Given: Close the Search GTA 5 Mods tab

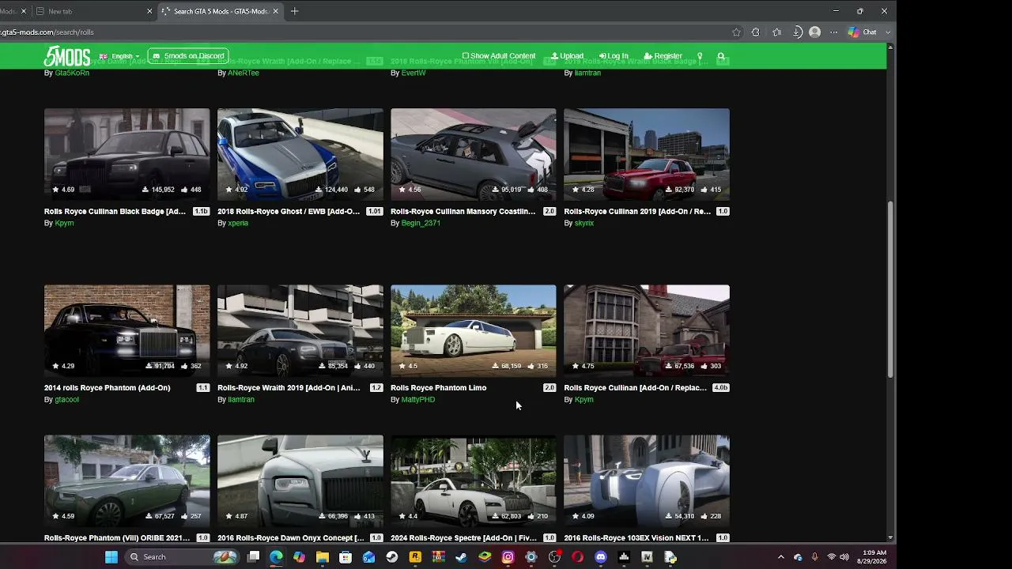Looking at the screenshot, I should click(x=276, y=11).
